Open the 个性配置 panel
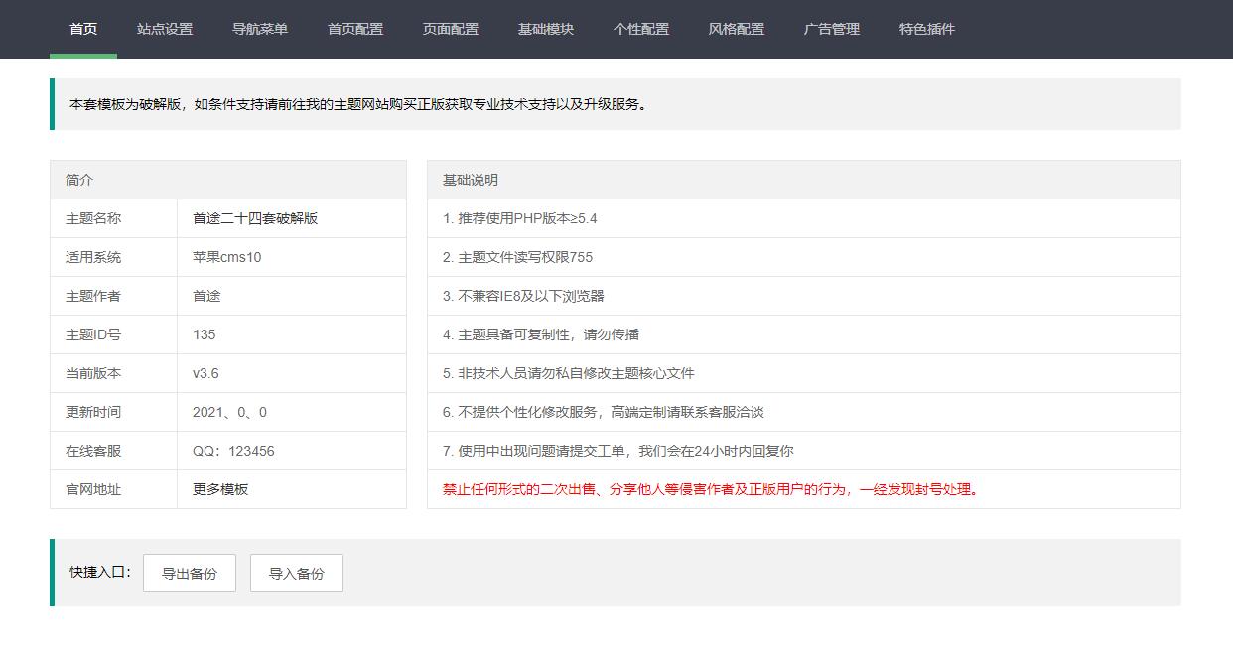The width and height of the screenshot is (1233, 662). (642, 30)
